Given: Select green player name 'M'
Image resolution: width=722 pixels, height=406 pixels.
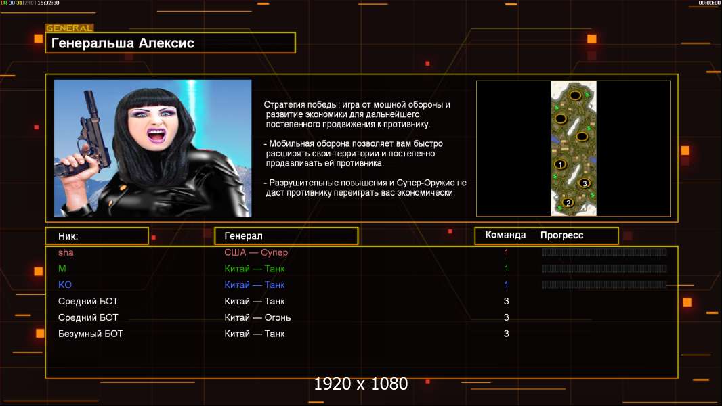Looking at the screenshot, I should [62, 269].
